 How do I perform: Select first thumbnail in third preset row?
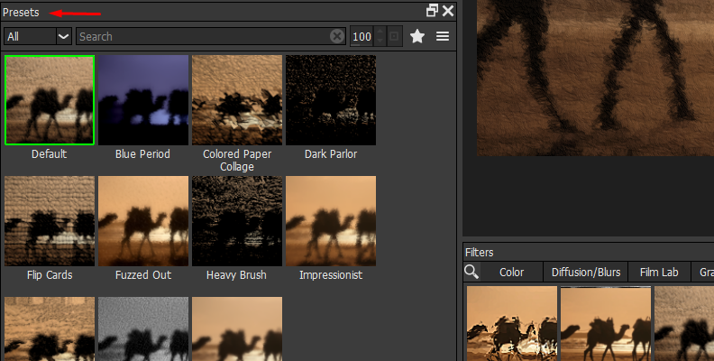[x=50, y=329]
